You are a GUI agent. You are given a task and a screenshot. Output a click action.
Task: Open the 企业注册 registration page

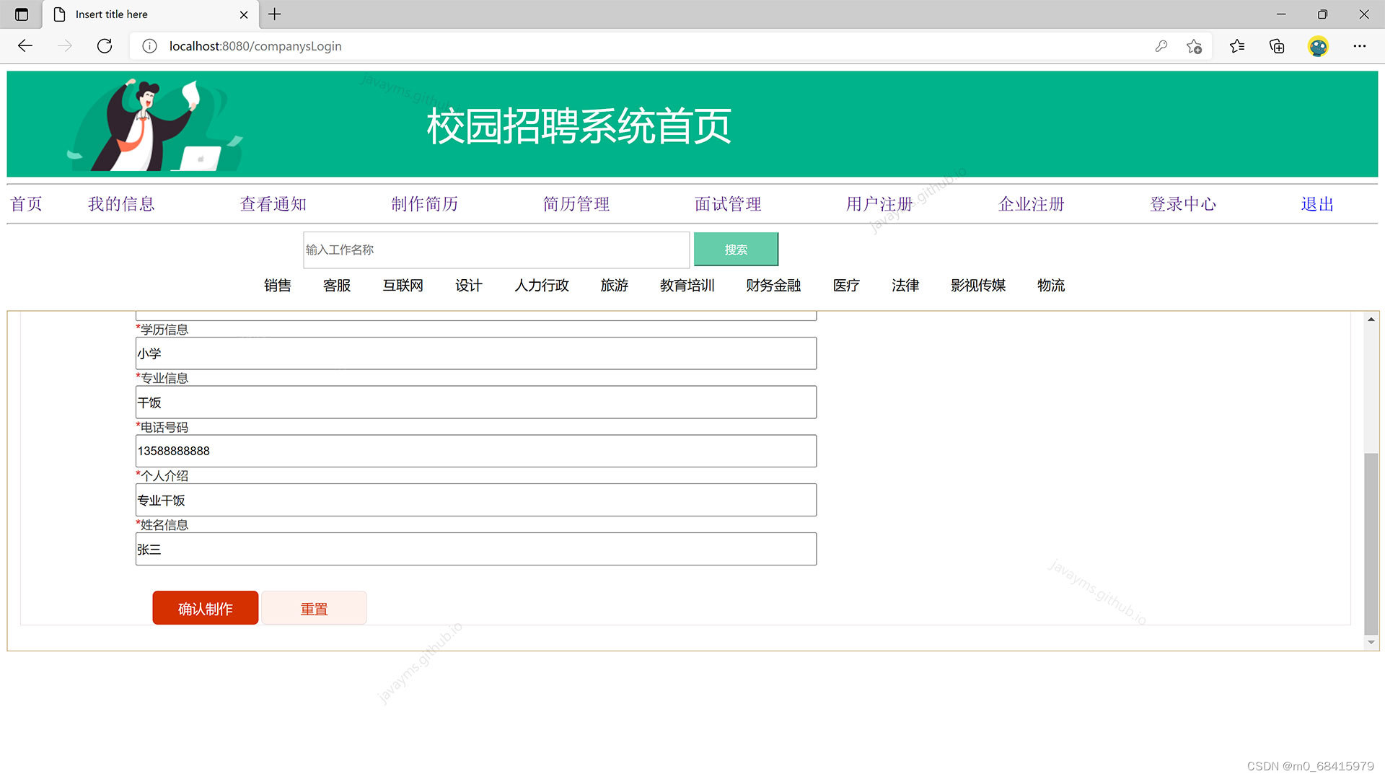[1030, 204]
